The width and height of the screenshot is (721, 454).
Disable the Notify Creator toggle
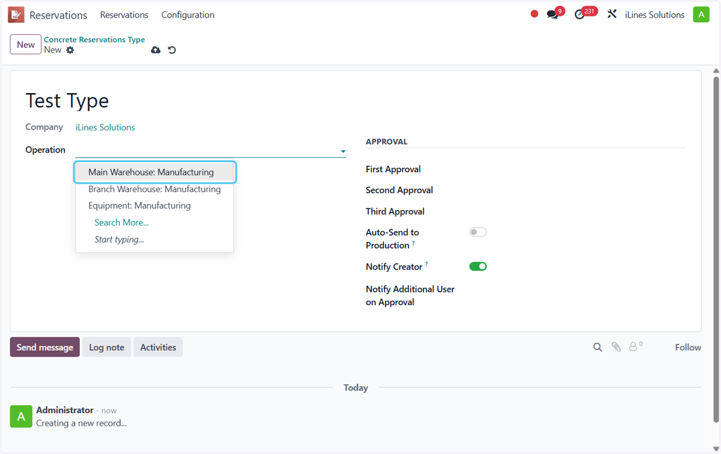[478, 266]
